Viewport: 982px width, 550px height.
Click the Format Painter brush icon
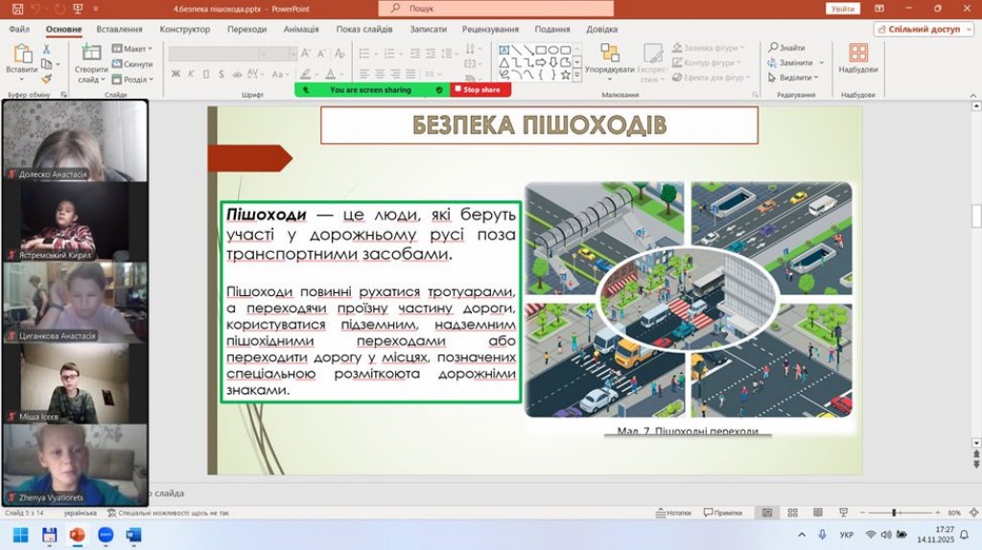click(x=47, y=79)
